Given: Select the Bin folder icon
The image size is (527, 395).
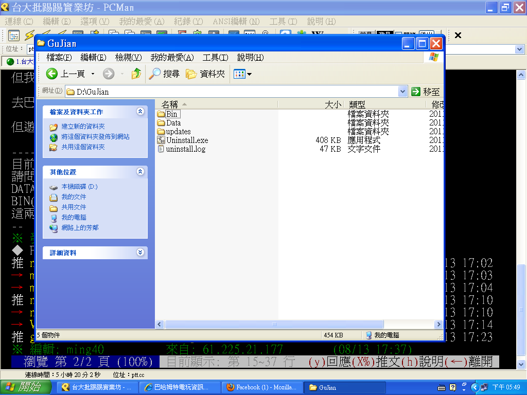Looking at the screenshot, I should [161, 114].
